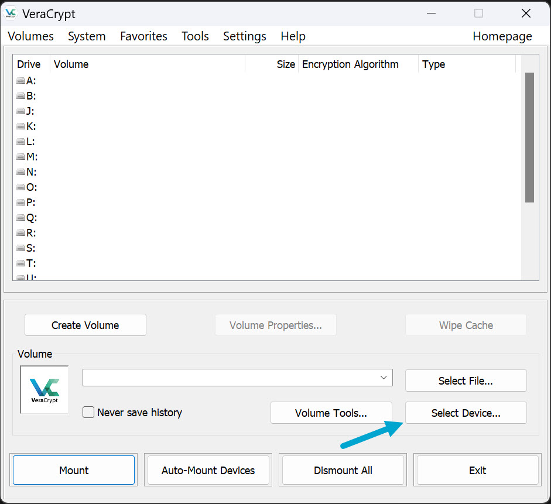Expand the volume path dropdown arrow
Image resolution: width=551 pixels, height=504 pixels.
tap(384, 378)
